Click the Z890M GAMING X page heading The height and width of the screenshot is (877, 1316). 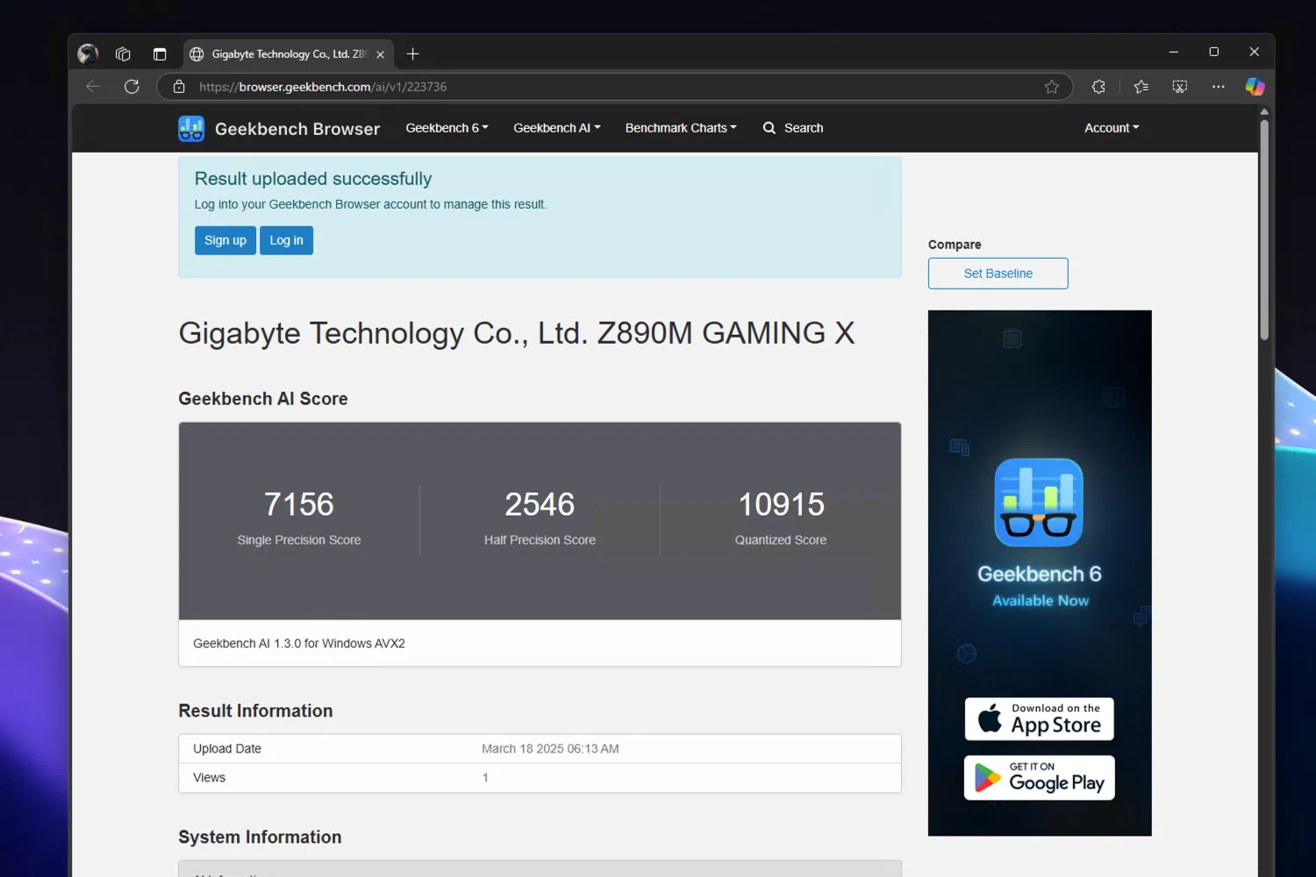coord(517,333)
